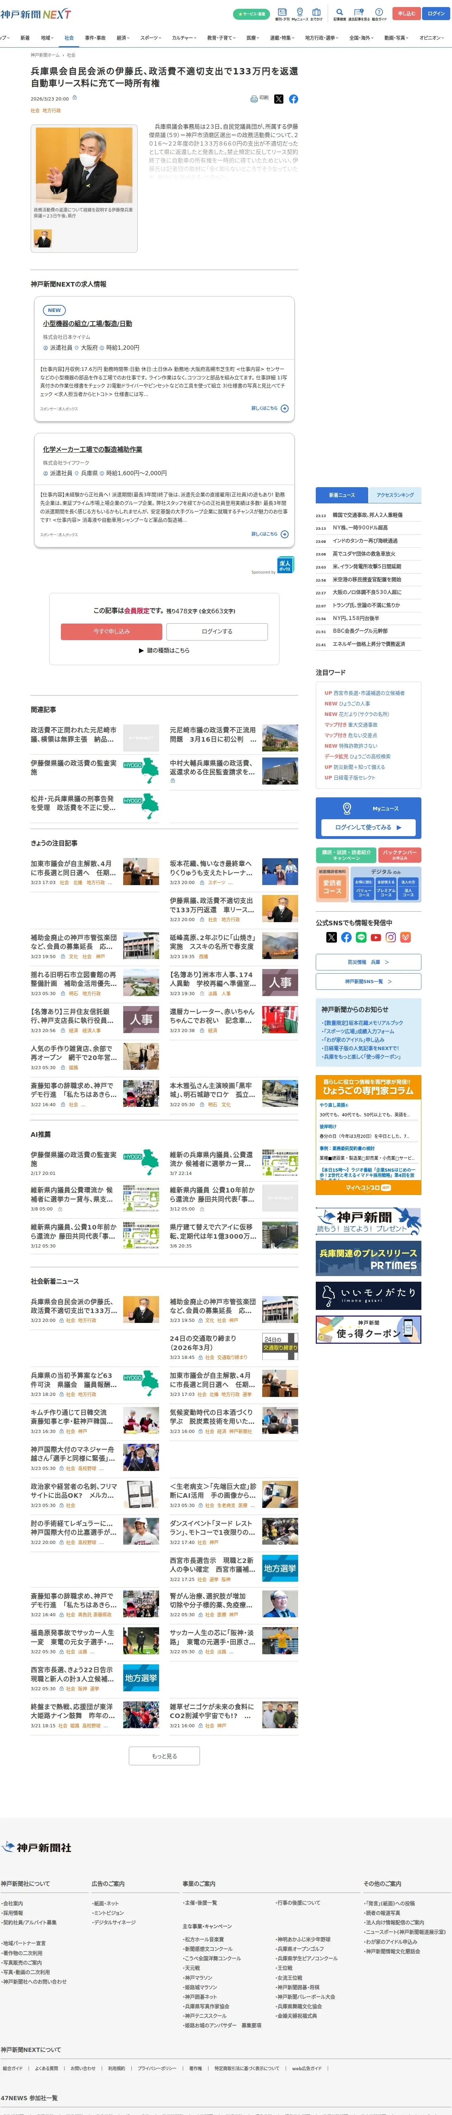This screenshot has width=452, height=2115.
Task: Expand 鍵の種類はこちら disclosure
Action: point(164,650)
